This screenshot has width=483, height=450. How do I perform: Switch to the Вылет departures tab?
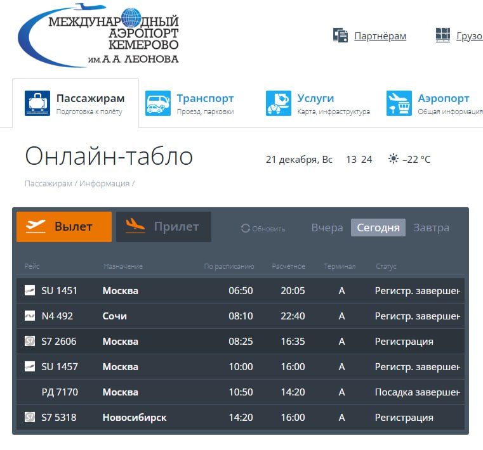[x=64, y=227]
